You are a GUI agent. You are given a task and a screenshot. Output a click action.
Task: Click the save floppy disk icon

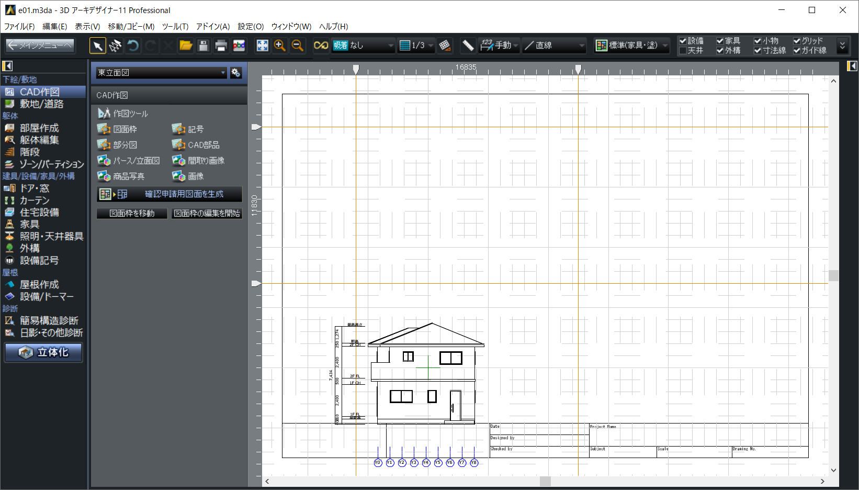coord(204,46)
